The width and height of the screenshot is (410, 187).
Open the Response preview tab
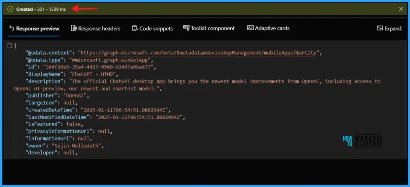coord(34,28)
